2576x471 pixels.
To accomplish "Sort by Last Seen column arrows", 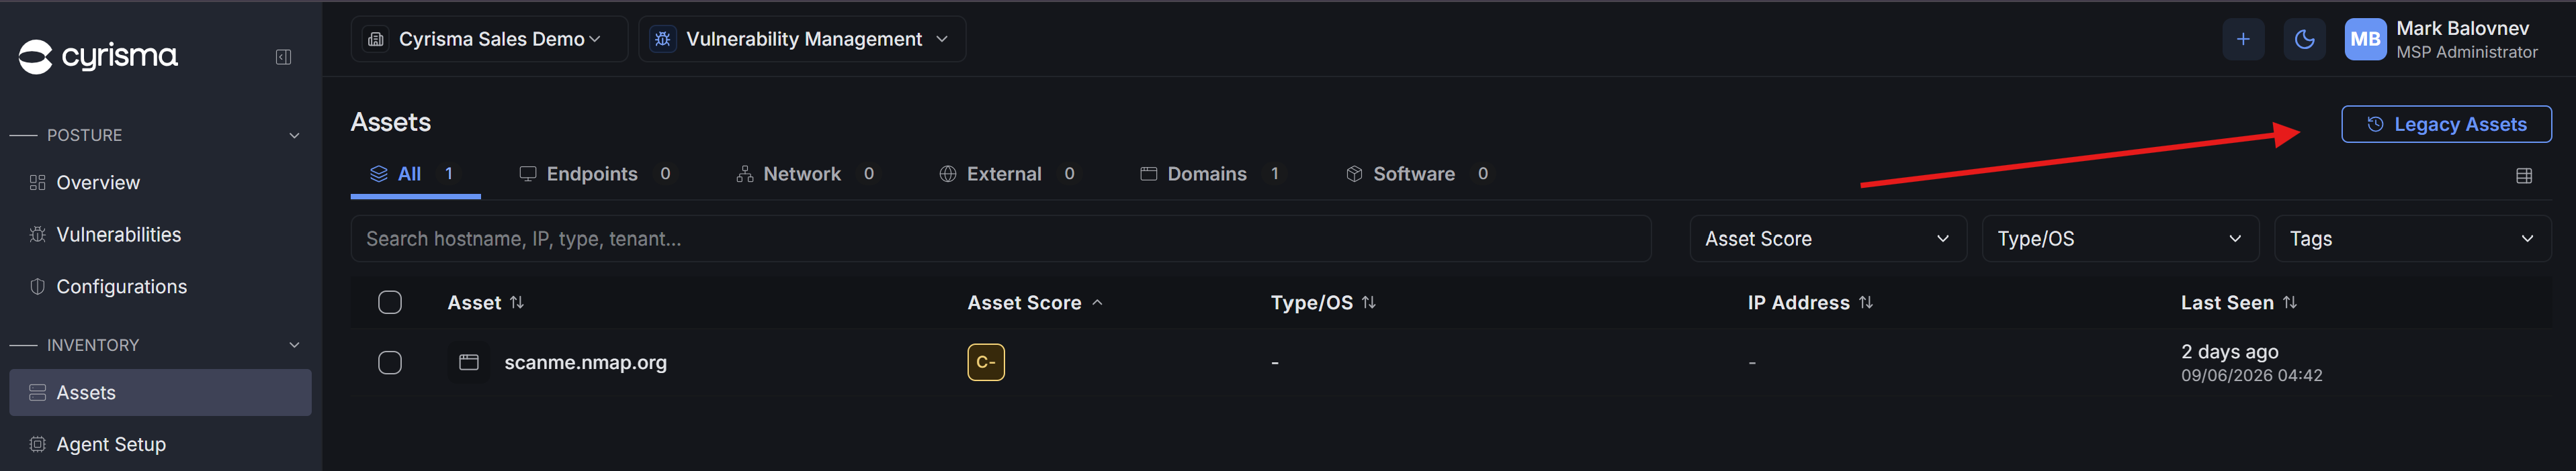I will coord(2290,303).
